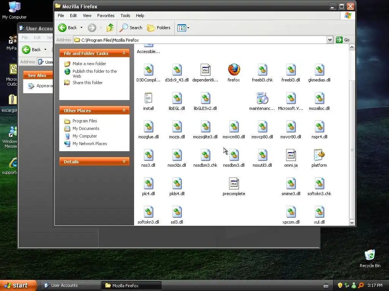Viewport: 389px width, 291px height.
Task: Click the Up folder toolbar icon
Action: (x=110, y=28)
